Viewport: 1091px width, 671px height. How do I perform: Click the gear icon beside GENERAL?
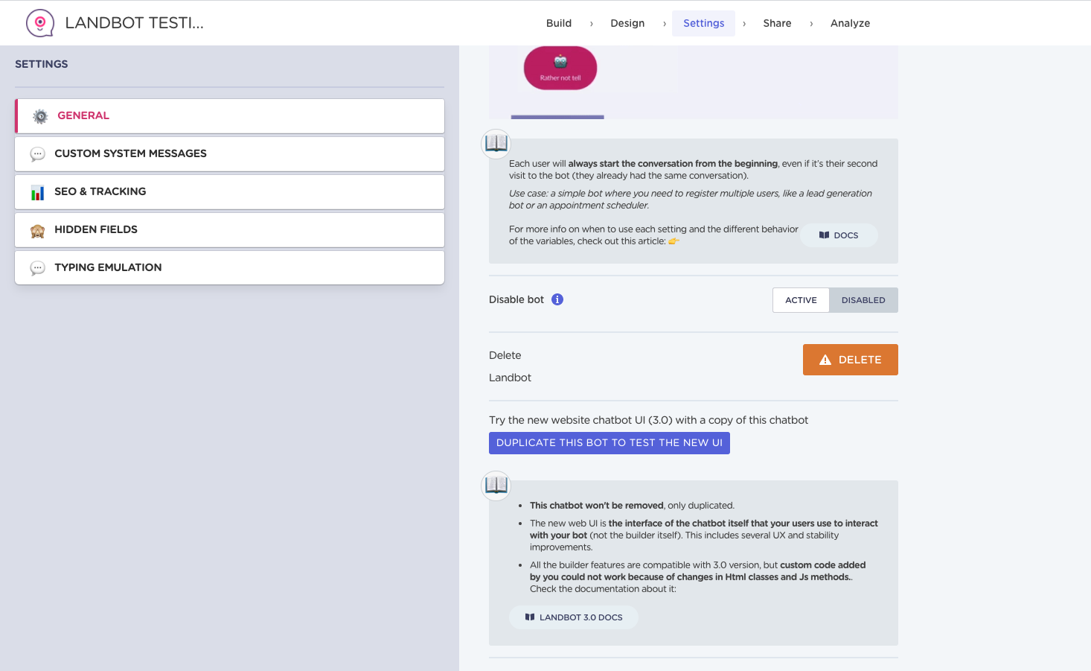coord(40,116)
